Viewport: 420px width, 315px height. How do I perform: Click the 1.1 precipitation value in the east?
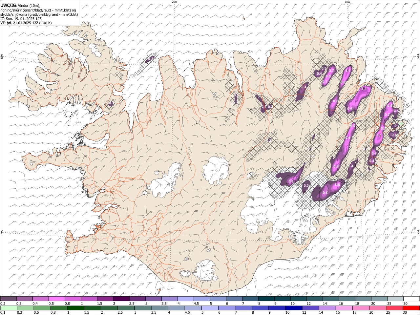pyautogui.click(x=379, y=135)
